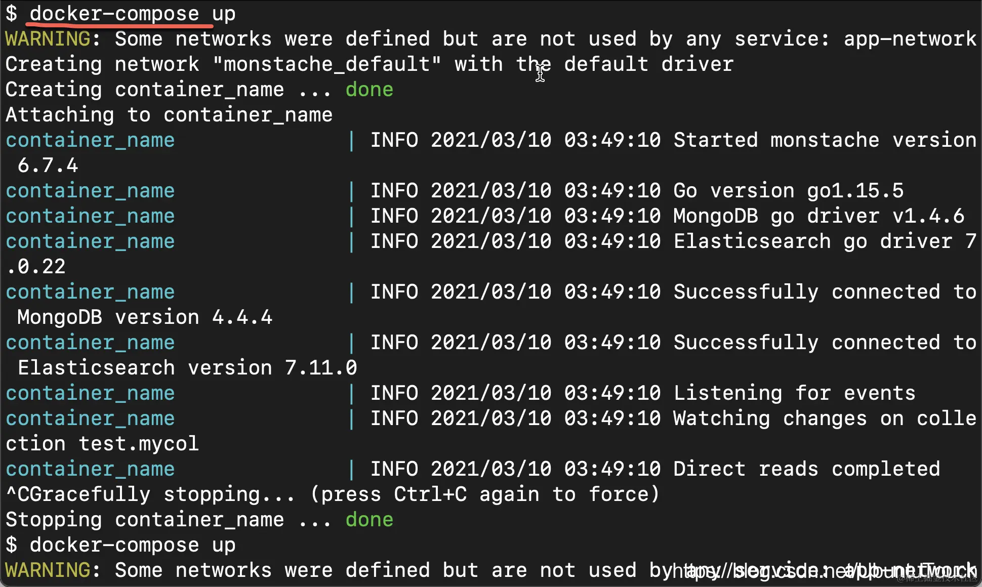Click the green 'done' after Stopping container_name
The height and width of the screenshot is (587, 982).
pos(369,520)
